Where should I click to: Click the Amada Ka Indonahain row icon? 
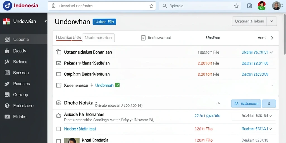click(x=58, y=116)
